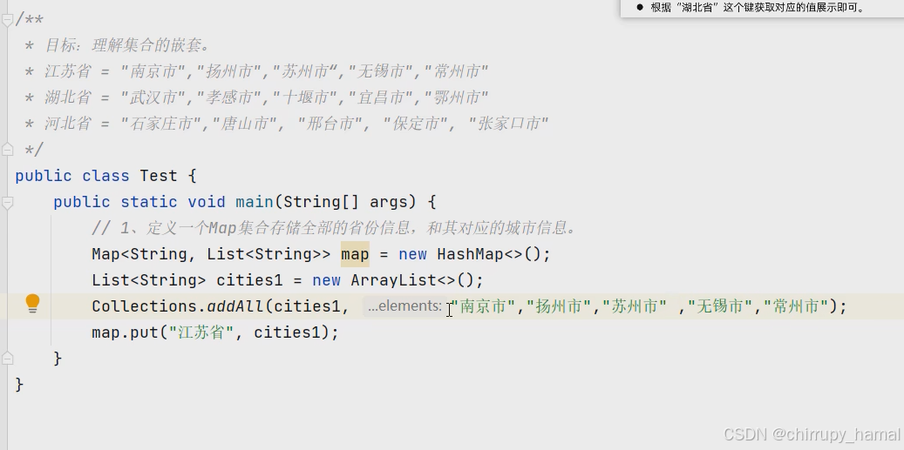Click the string "无锡市" in addAll
904x450 pixels.
(x=721, y=306)
